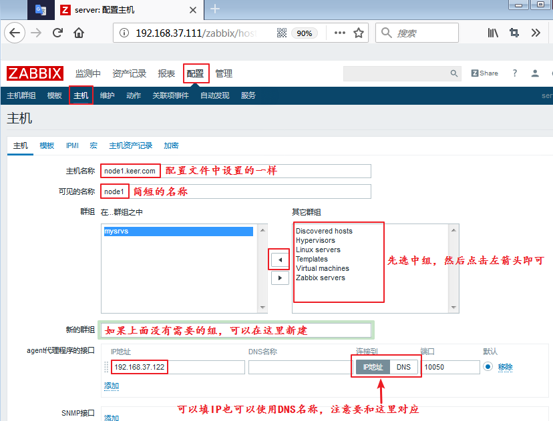Screen dimensions: 553x421
Task: Open the 监测中 menu
Action: click(87, 73)
